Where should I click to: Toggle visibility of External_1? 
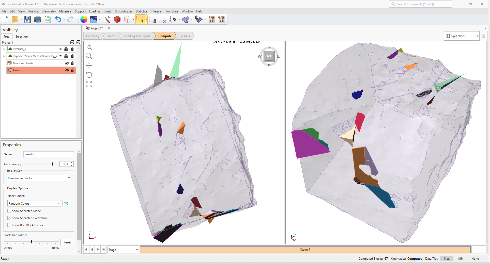pos(60,49)
